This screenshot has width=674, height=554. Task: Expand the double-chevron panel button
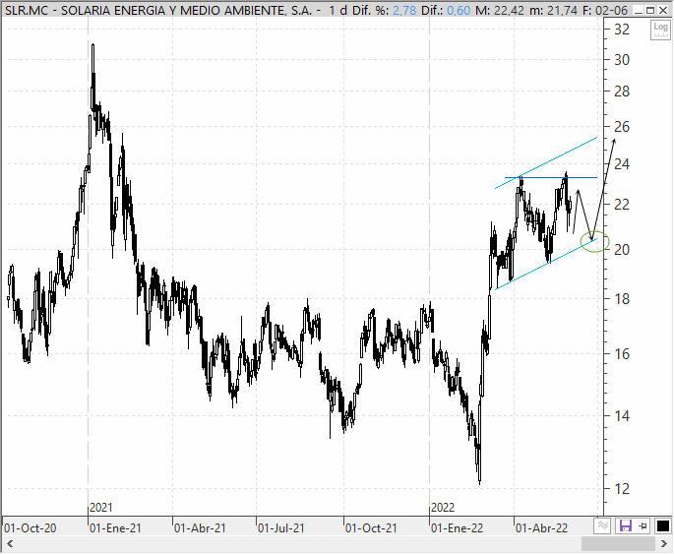pos(603,525)
